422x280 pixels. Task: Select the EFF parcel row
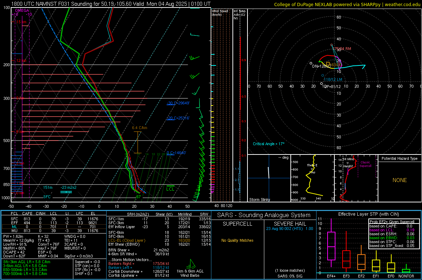pos(54,223)
